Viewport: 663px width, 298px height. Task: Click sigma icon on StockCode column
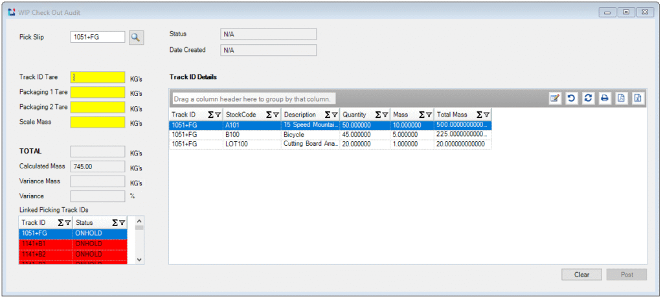click(269, 115)
